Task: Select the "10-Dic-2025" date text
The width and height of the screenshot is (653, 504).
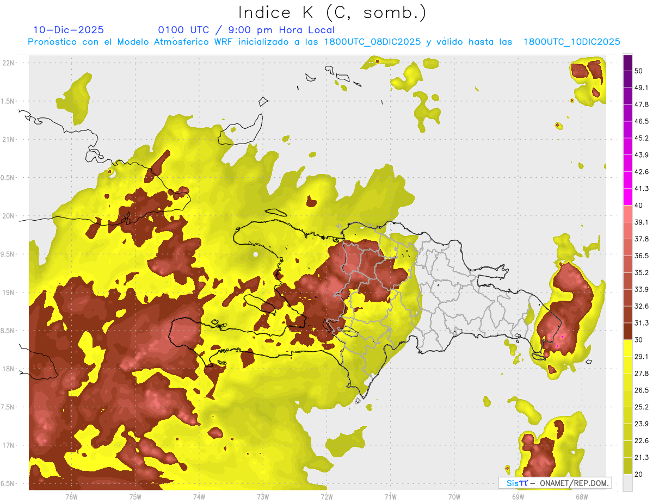Action: tap(69, 30)
